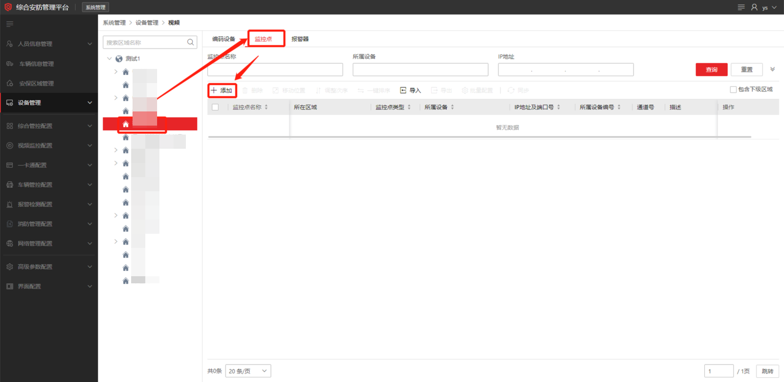
Task: Expand more filters with the double-chevron arrow
Action: (773, 69)
